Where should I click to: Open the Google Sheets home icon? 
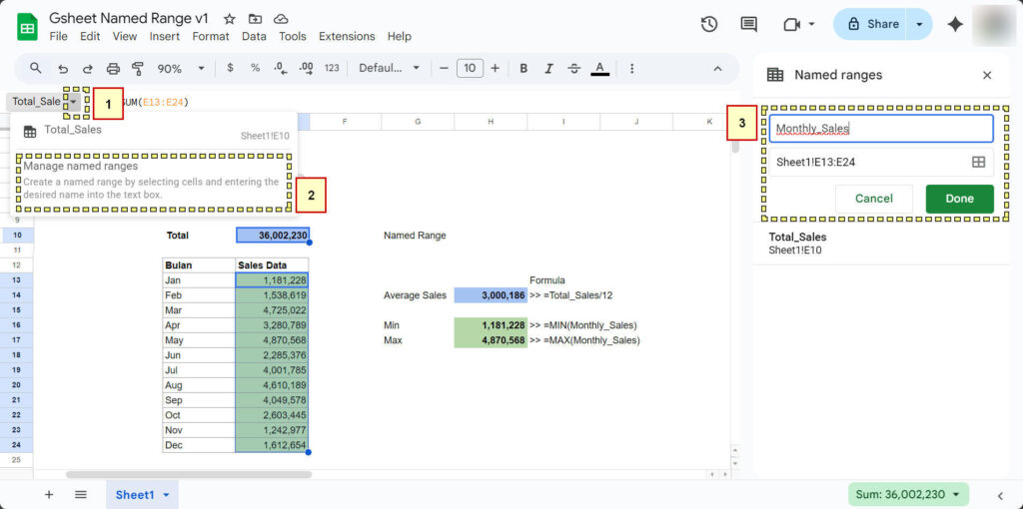click(x=27, y=27)
